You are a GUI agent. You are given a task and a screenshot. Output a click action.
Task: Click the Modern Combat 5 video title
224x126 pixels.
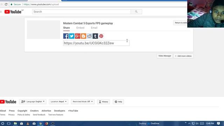[88, 23]
